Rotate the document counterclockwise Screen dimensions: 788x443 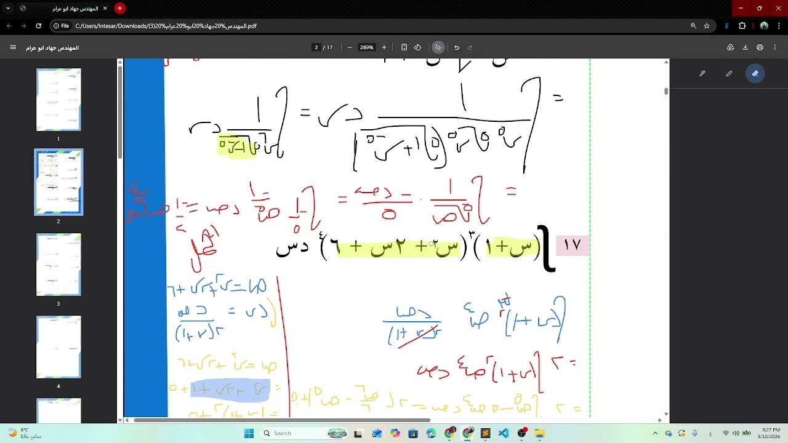417,47
